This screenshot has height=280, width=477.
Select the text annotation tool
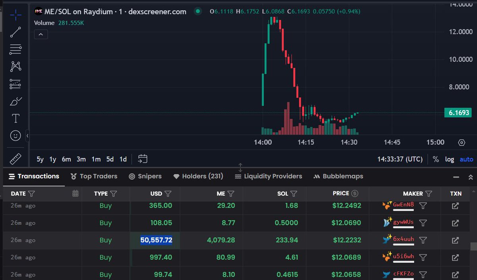tap(16, 118)
